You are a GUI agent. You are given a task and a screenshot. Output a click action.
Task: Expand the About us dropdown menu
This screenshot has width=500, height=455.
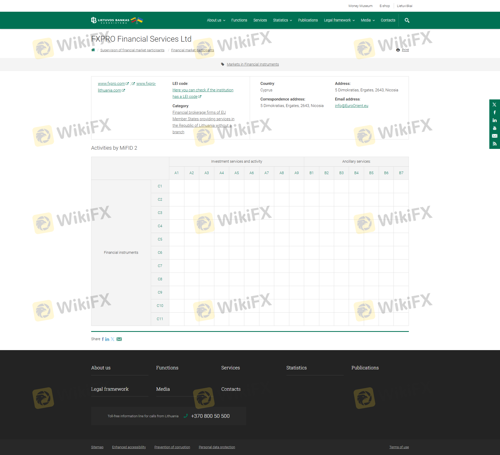click(216, 20)
